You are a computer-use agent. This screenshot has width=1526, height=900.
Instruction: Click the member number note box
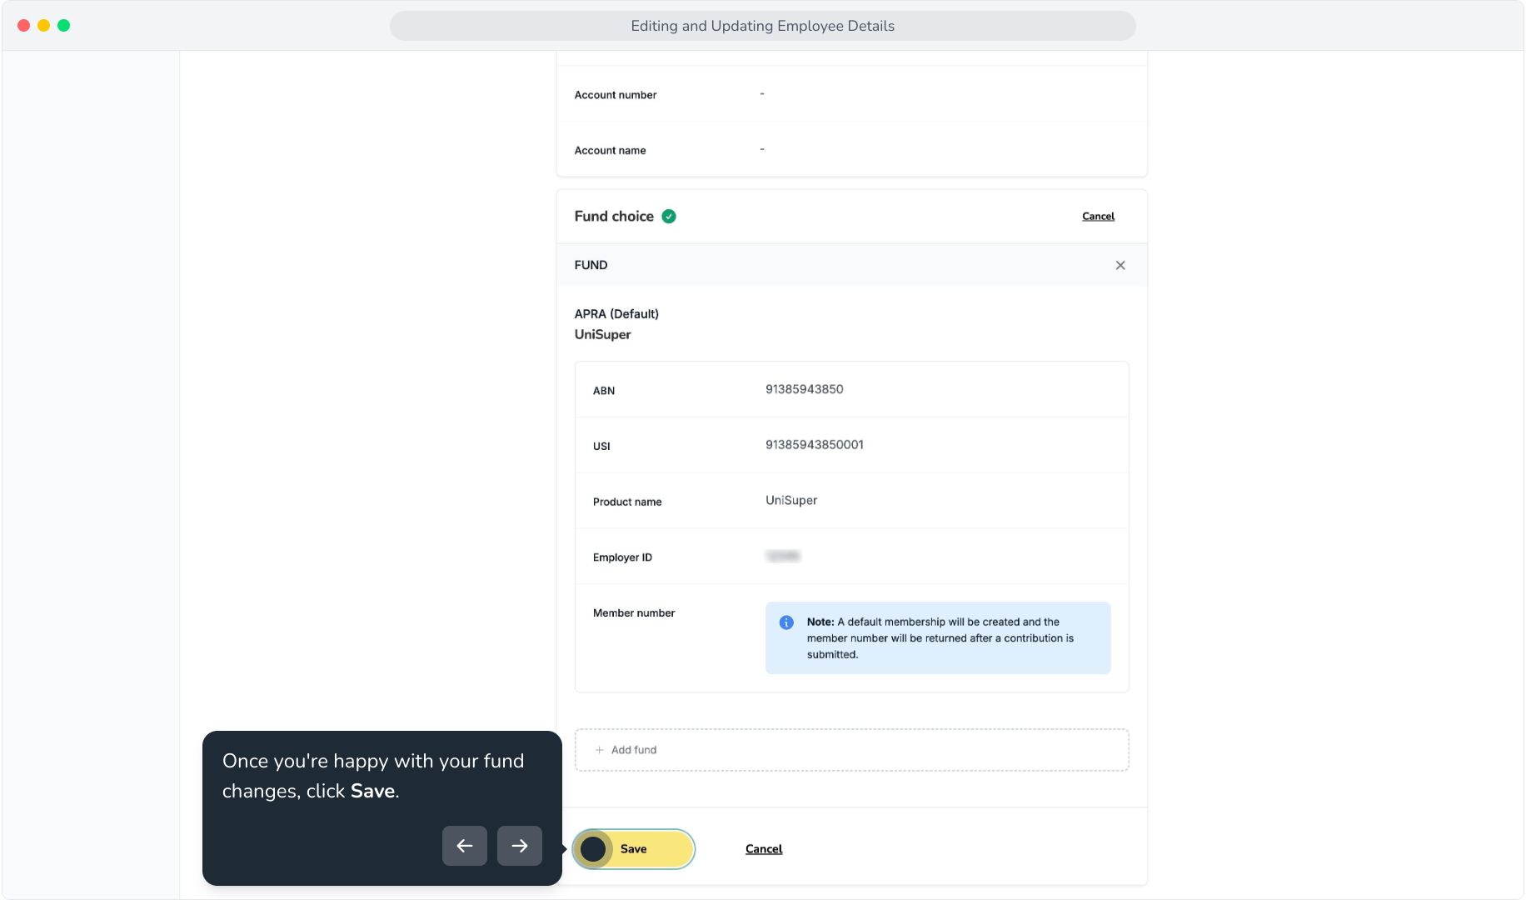click(x=938, y=638)
